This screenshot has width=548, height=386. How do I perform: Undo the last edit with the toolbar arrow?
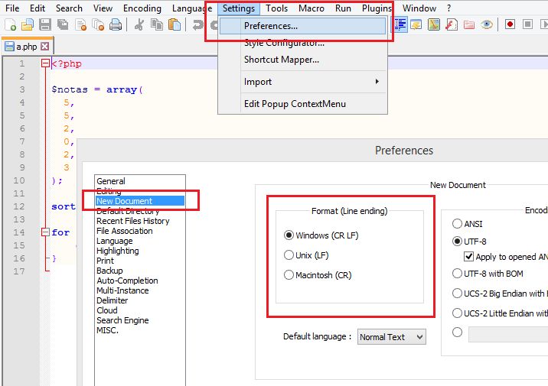point(197,24)
